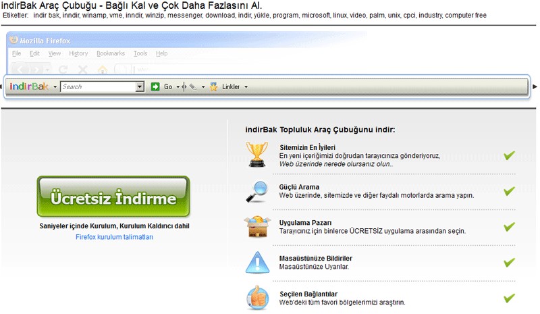
Task: Open the Help menu
Action: [x=161, y=53]
